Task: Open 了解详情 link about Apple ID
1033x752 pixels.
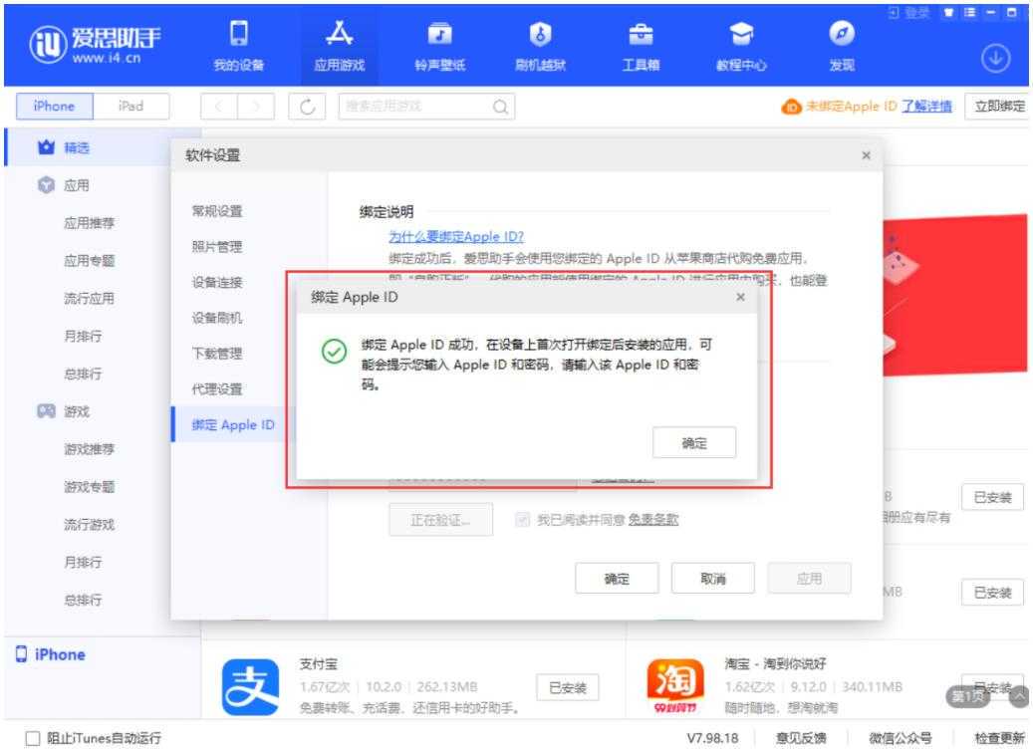Action: coord(926,107)
